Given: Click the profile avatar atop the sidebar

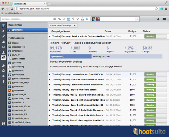Looking at the screenshot, I should [x=3, y=26].
